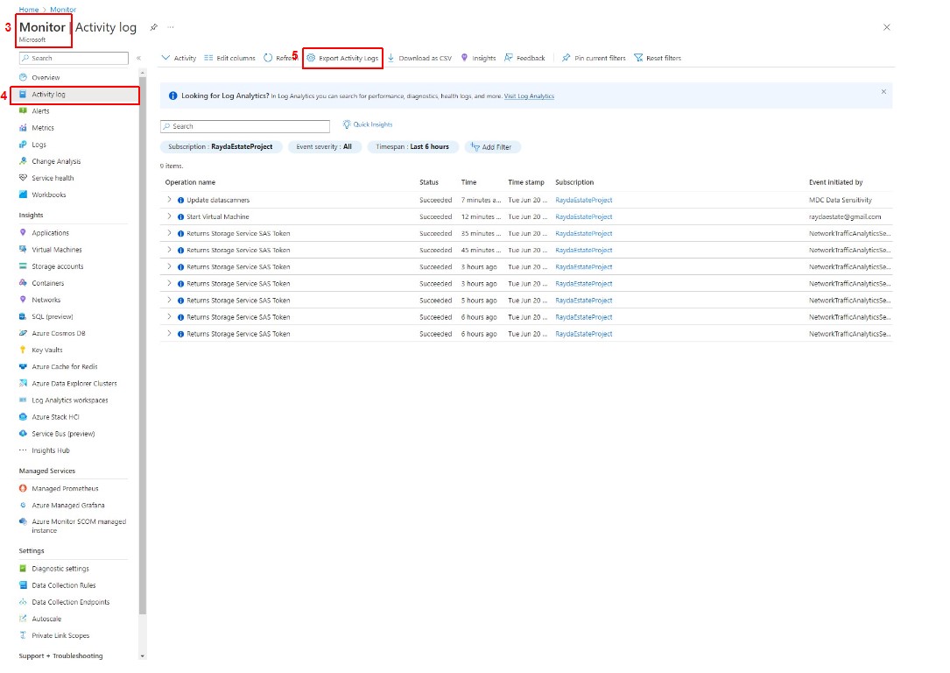Click Edit columns

pyautogui.click(x=229, y=58)
